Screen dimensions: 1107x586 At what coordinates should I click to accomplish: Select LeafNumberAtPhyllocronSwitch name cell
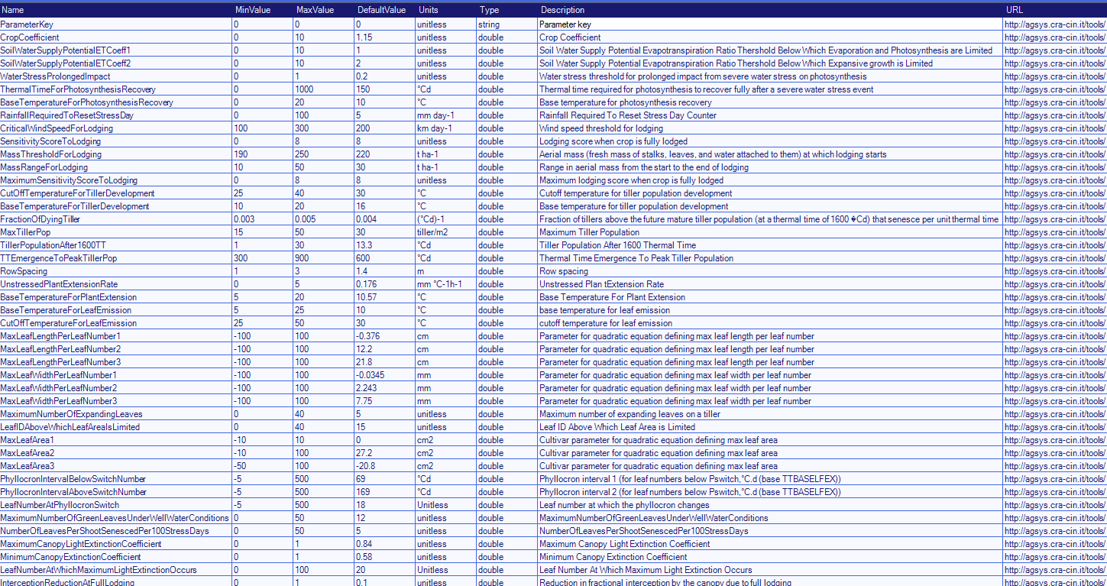[x=116, y=505]
